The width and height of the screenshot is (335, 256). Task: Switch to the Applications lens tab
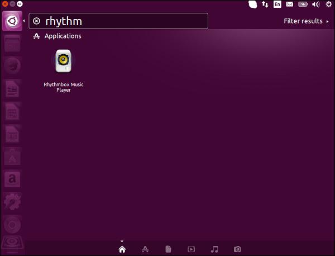(x=145, y=249)
